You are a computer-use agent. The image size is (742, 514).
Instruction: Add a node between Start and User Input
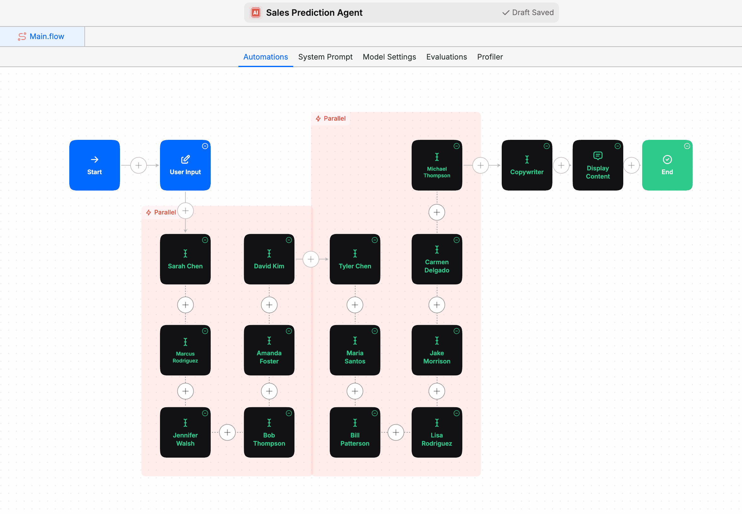[x=139, y=165]
